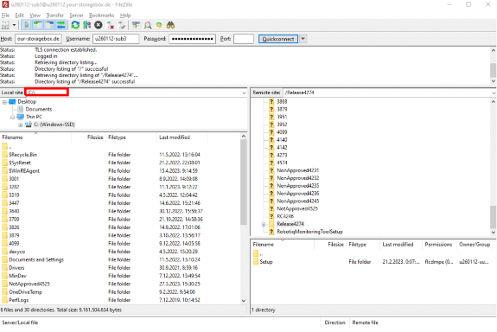Select local folder 3001
Image resolution: width=497 pixels, height=332 pixels.
pos(14,178)
